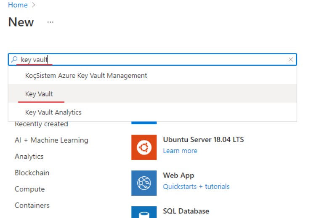Click the Ubuntu Server orange icon
Image resolution: width=319 pixels, height=218 pixels.
144,147
